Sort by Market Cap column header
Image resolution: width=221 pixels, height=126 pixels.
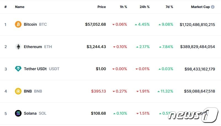tap(200, 7)
